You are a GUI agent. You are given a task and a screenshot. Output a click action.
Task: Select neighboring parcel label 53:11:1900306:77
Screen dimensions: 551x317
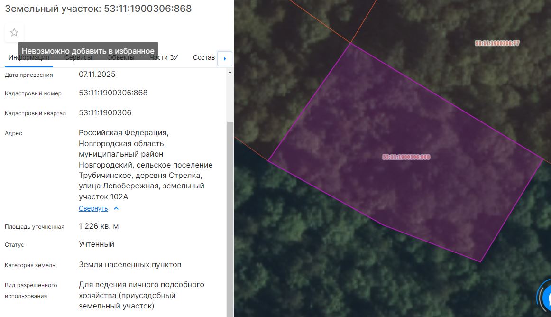[x=497, y=43]
